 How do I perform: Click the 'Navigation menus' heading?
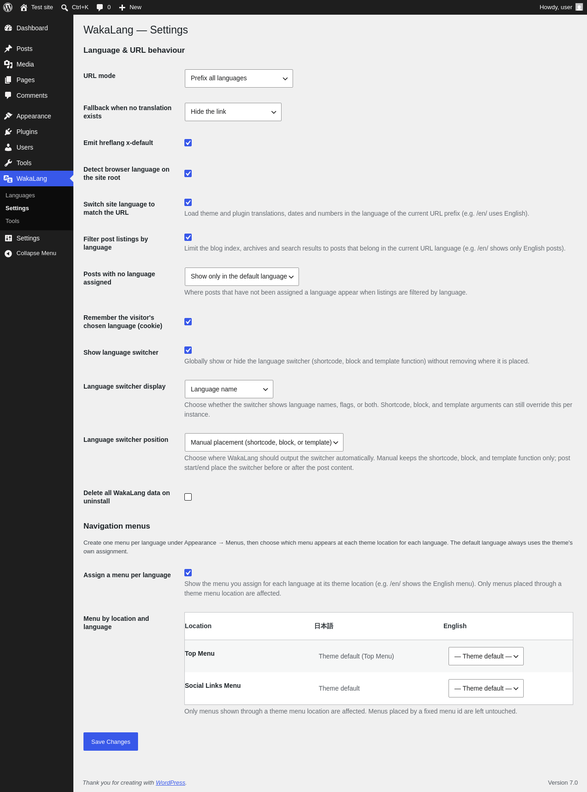pos(116,526)
